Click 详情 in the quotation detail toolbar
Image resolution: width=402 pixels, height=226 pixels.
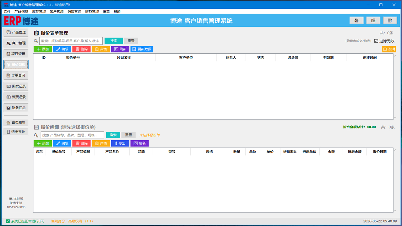coord(101,143)
